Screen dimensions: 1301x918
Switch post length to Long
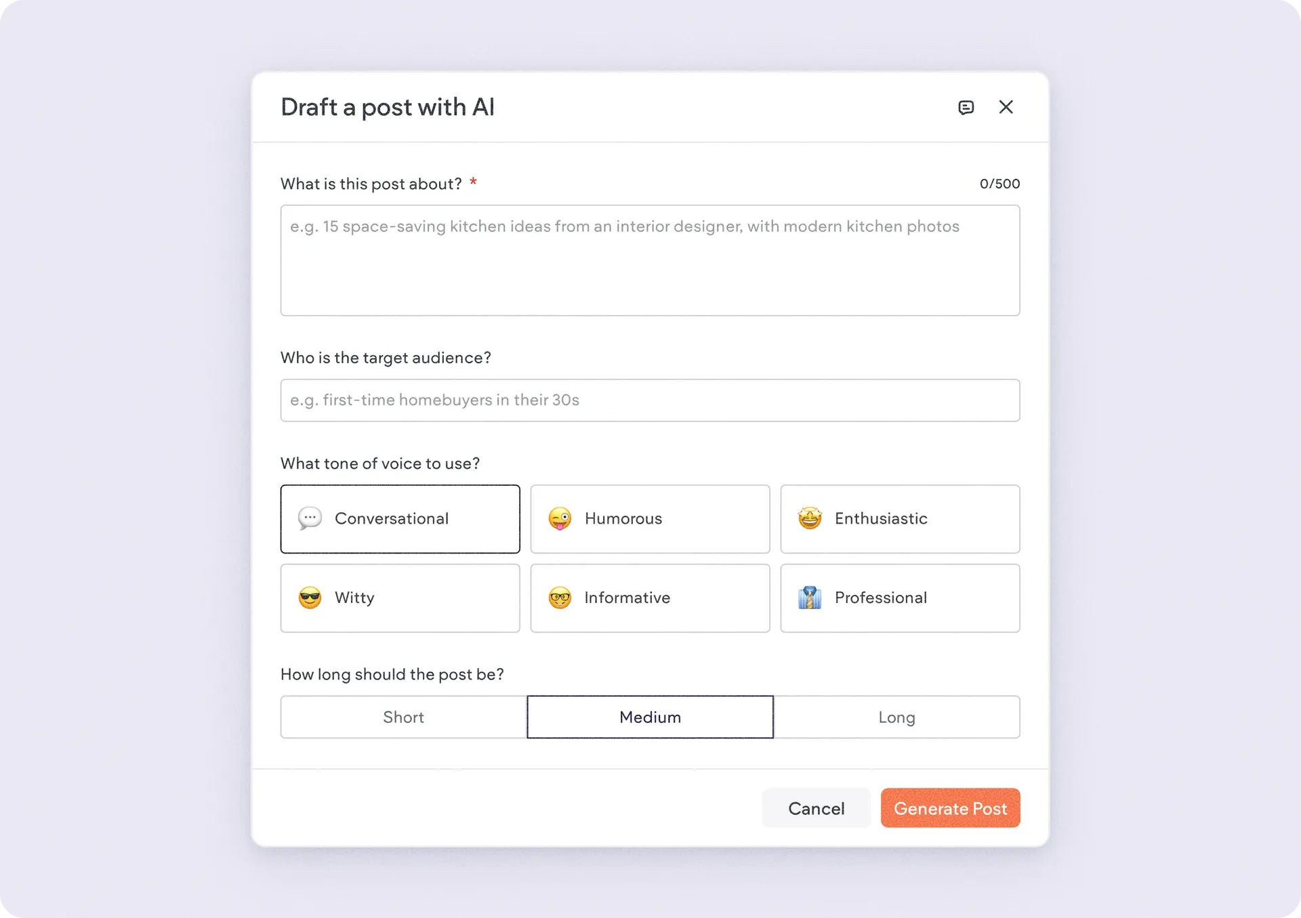[x=896, y=717]
